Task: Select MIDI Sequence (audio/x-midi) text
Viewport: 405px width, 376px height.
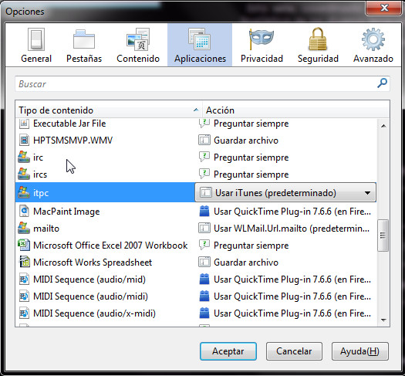Action: coord(94,313)
